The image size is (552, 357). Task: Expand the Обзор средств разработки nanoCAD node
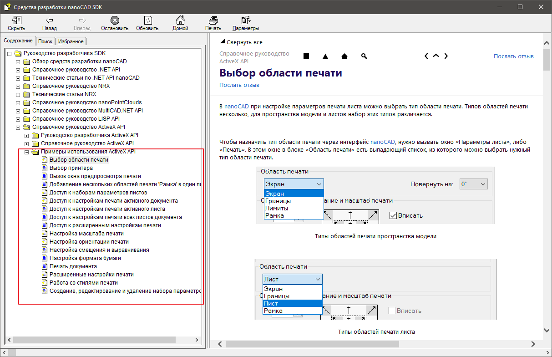click(18, 61)
